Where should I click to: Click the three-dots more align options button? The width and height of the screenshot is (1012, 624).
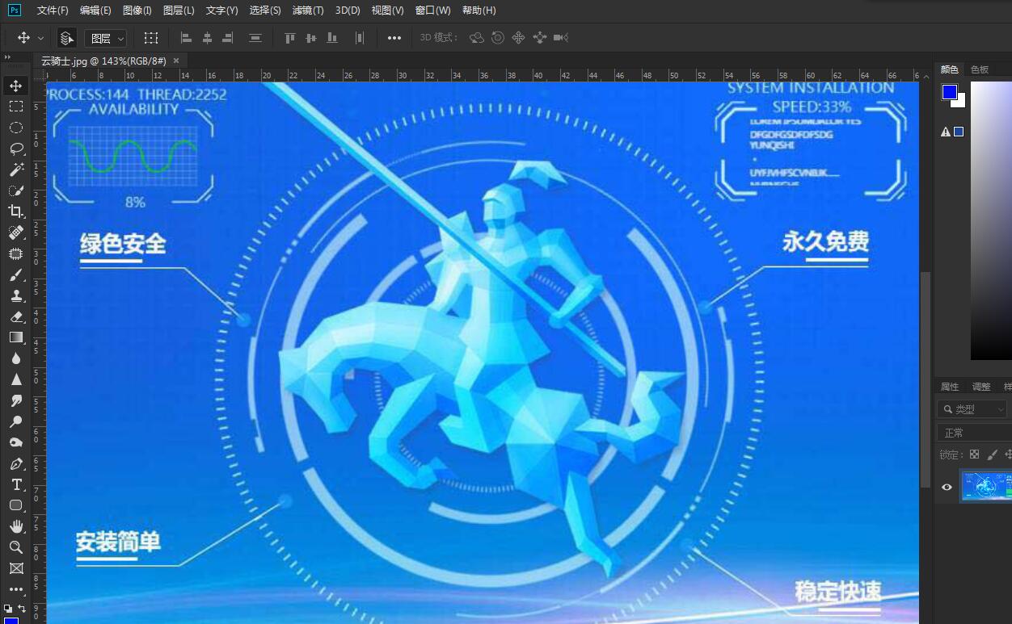394,38
